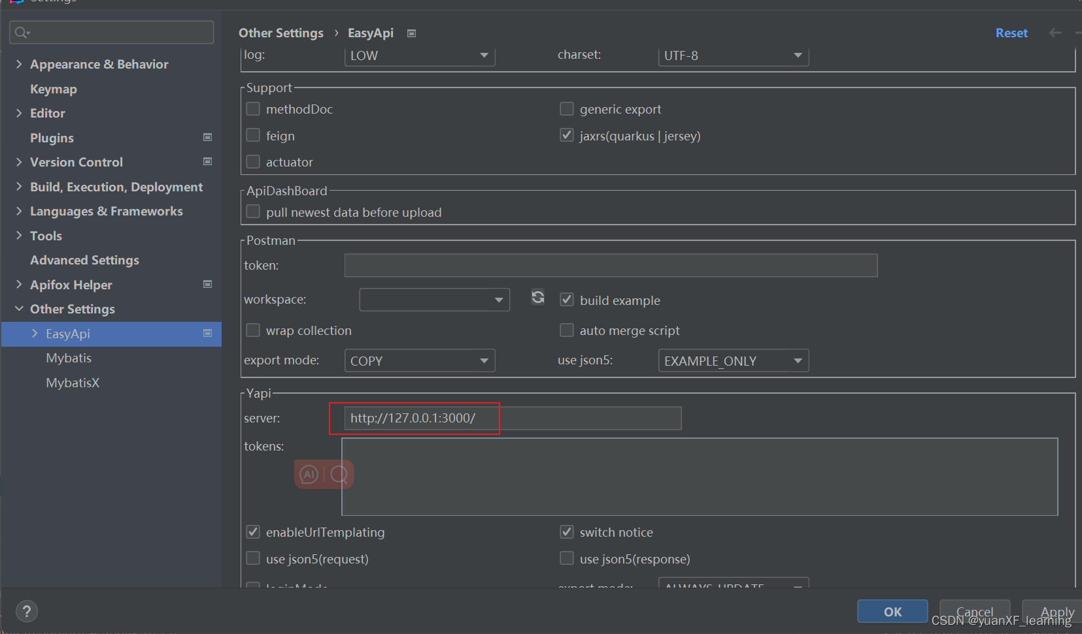This screenshot has width=1082, height=634.
Task: Click the search magnifier icon in settings
Action: (22, 32)
